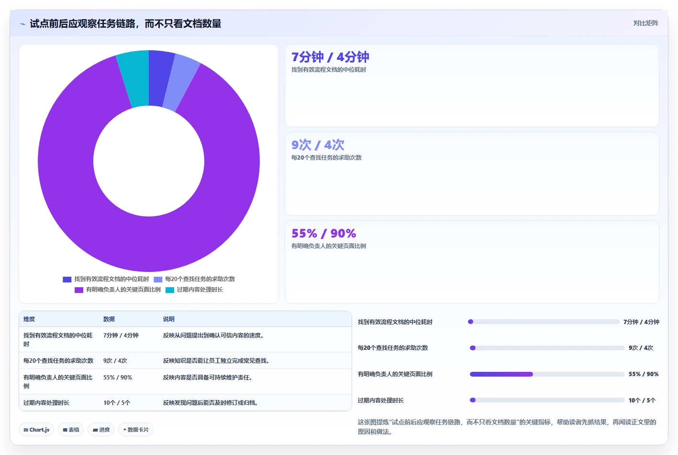This screenshot has height=455, width=678.
Task: Click progress bar for 每20个查找任务的求助次数
Action: coord(547,348)
